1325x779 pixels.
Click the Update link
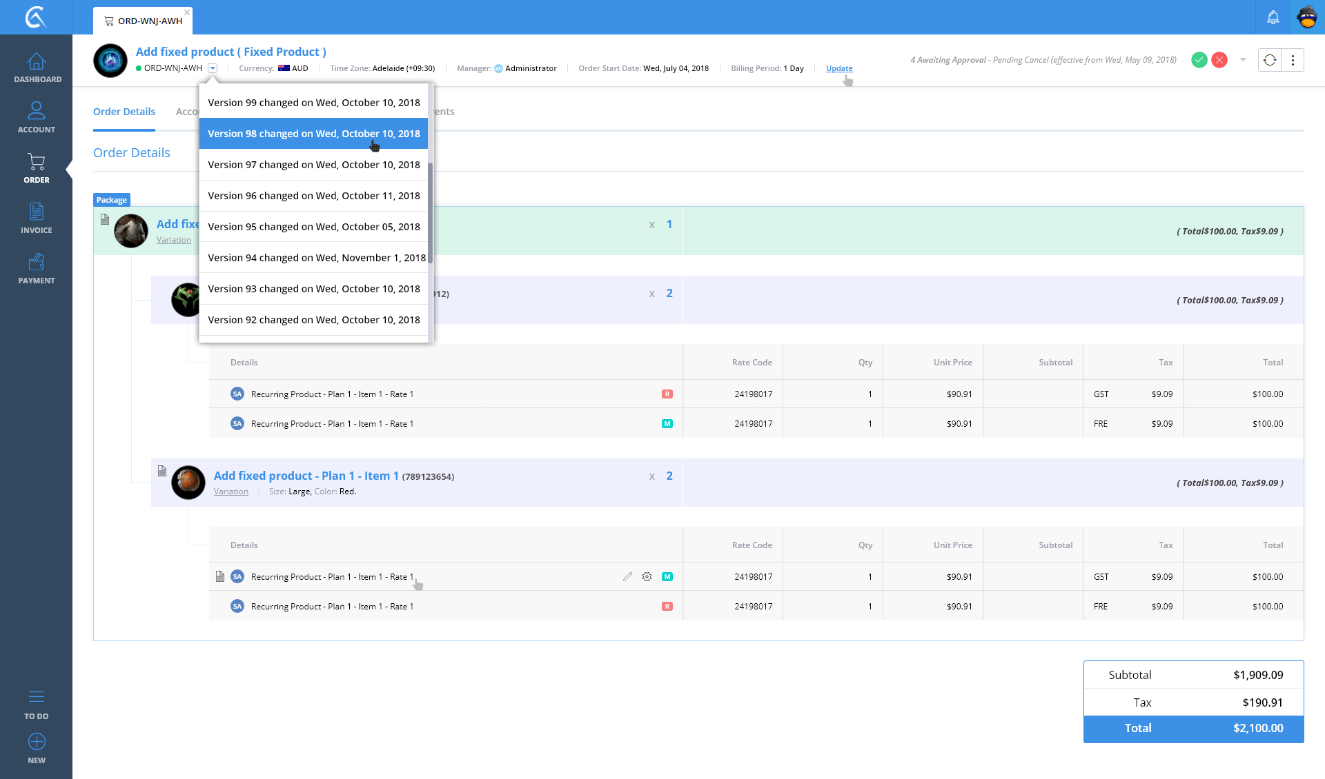tap(838, 68)
